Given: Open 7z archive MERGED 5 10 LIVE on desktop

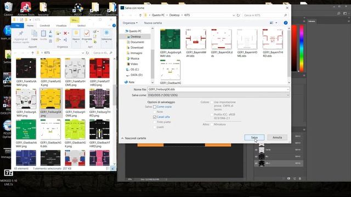Looking at the screenshot, I should pos(9,177).
